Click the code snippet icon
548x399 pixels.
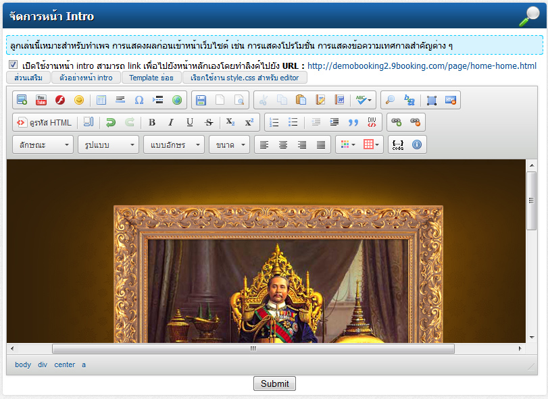pyautogui.click(x=398, y=144)
